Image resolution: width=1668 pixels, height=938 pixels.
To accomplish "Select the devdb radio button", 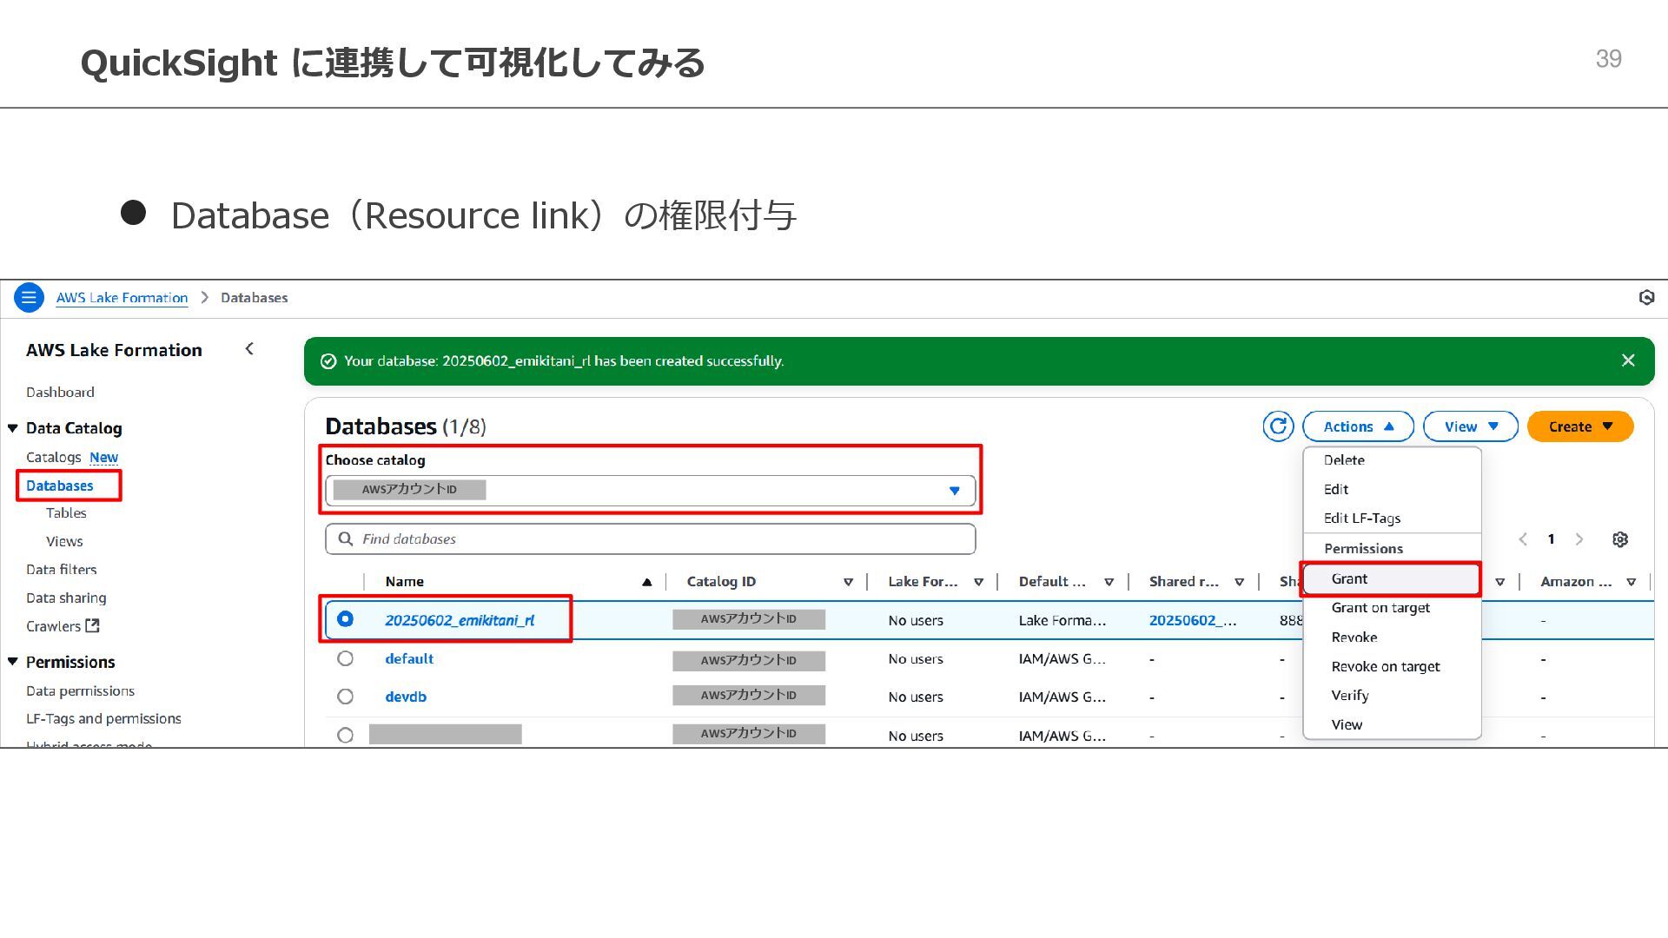I will click(x=345, y=697).
